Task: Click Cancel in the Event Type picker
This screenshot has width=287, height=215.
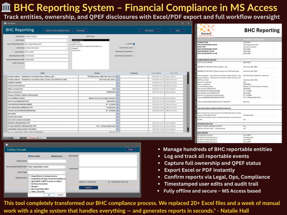Action: (x=60, y=195)
